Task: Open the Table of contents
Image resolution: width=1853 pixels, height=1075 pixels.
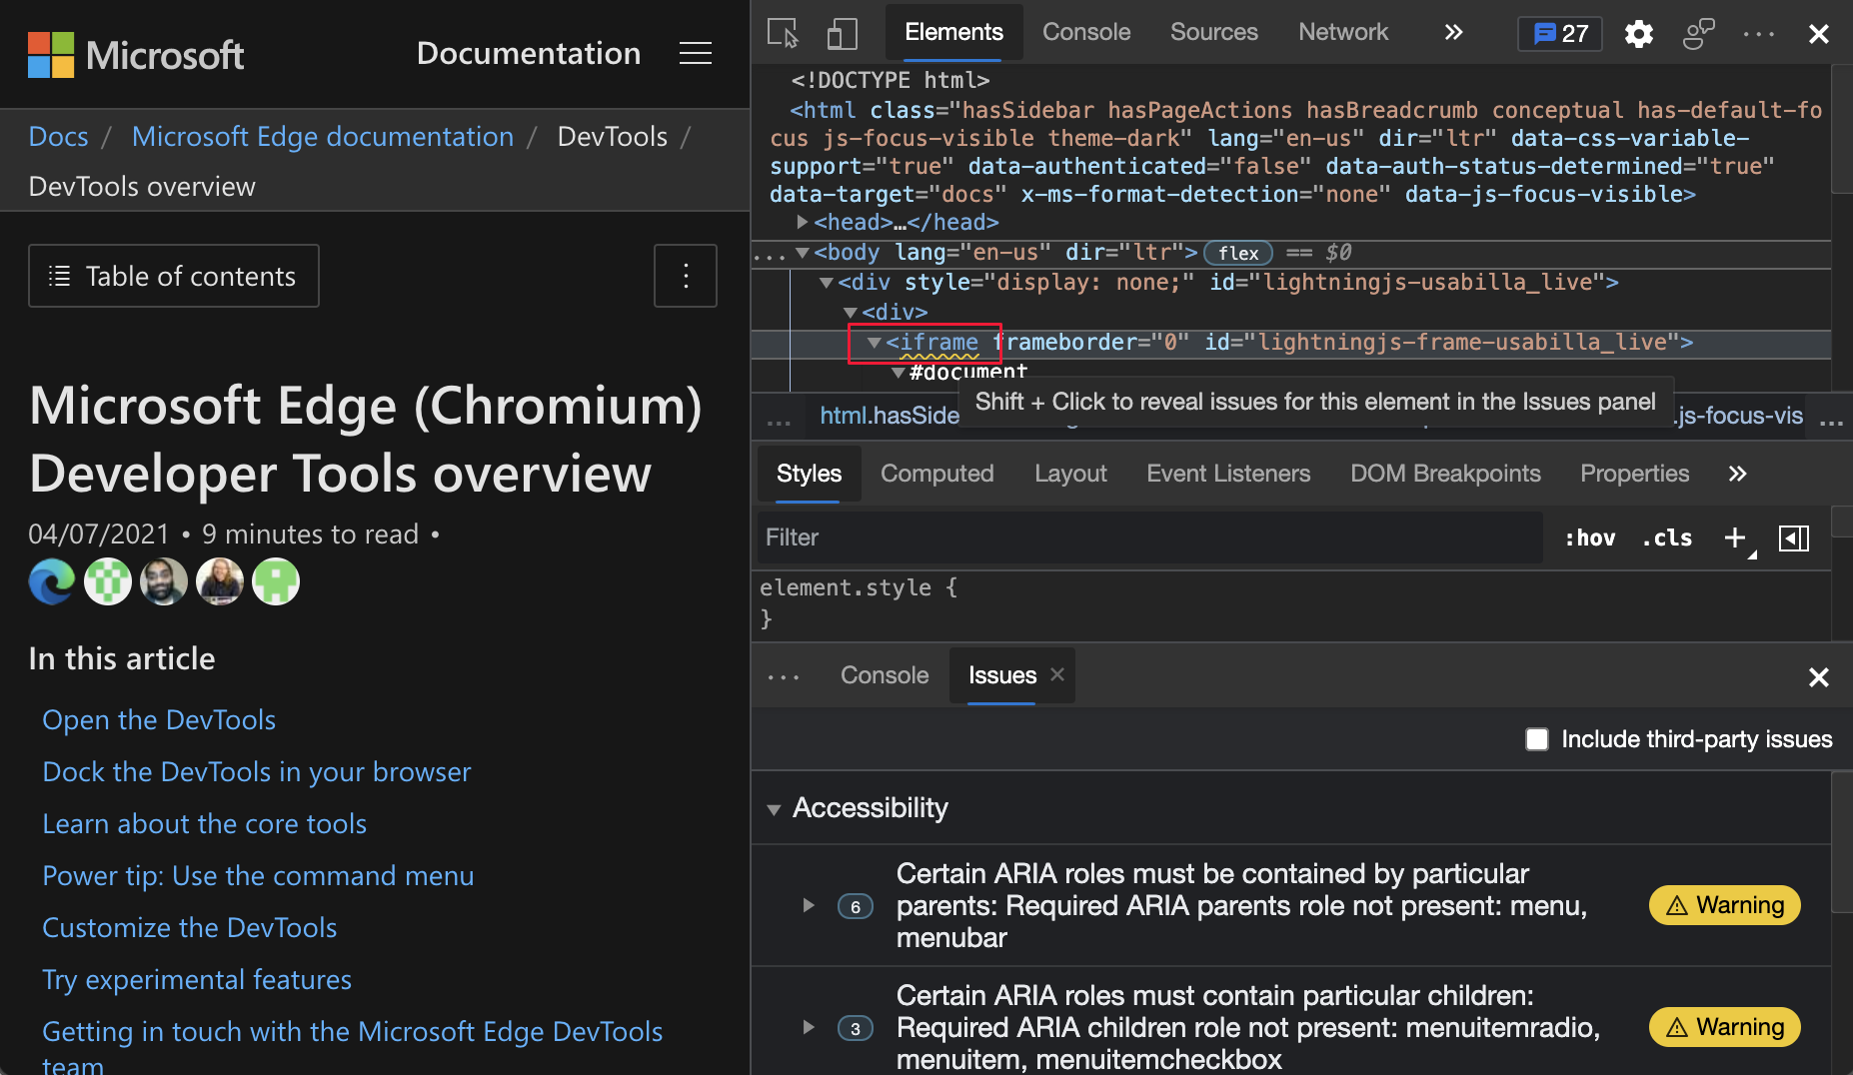Action: (173, 276)
